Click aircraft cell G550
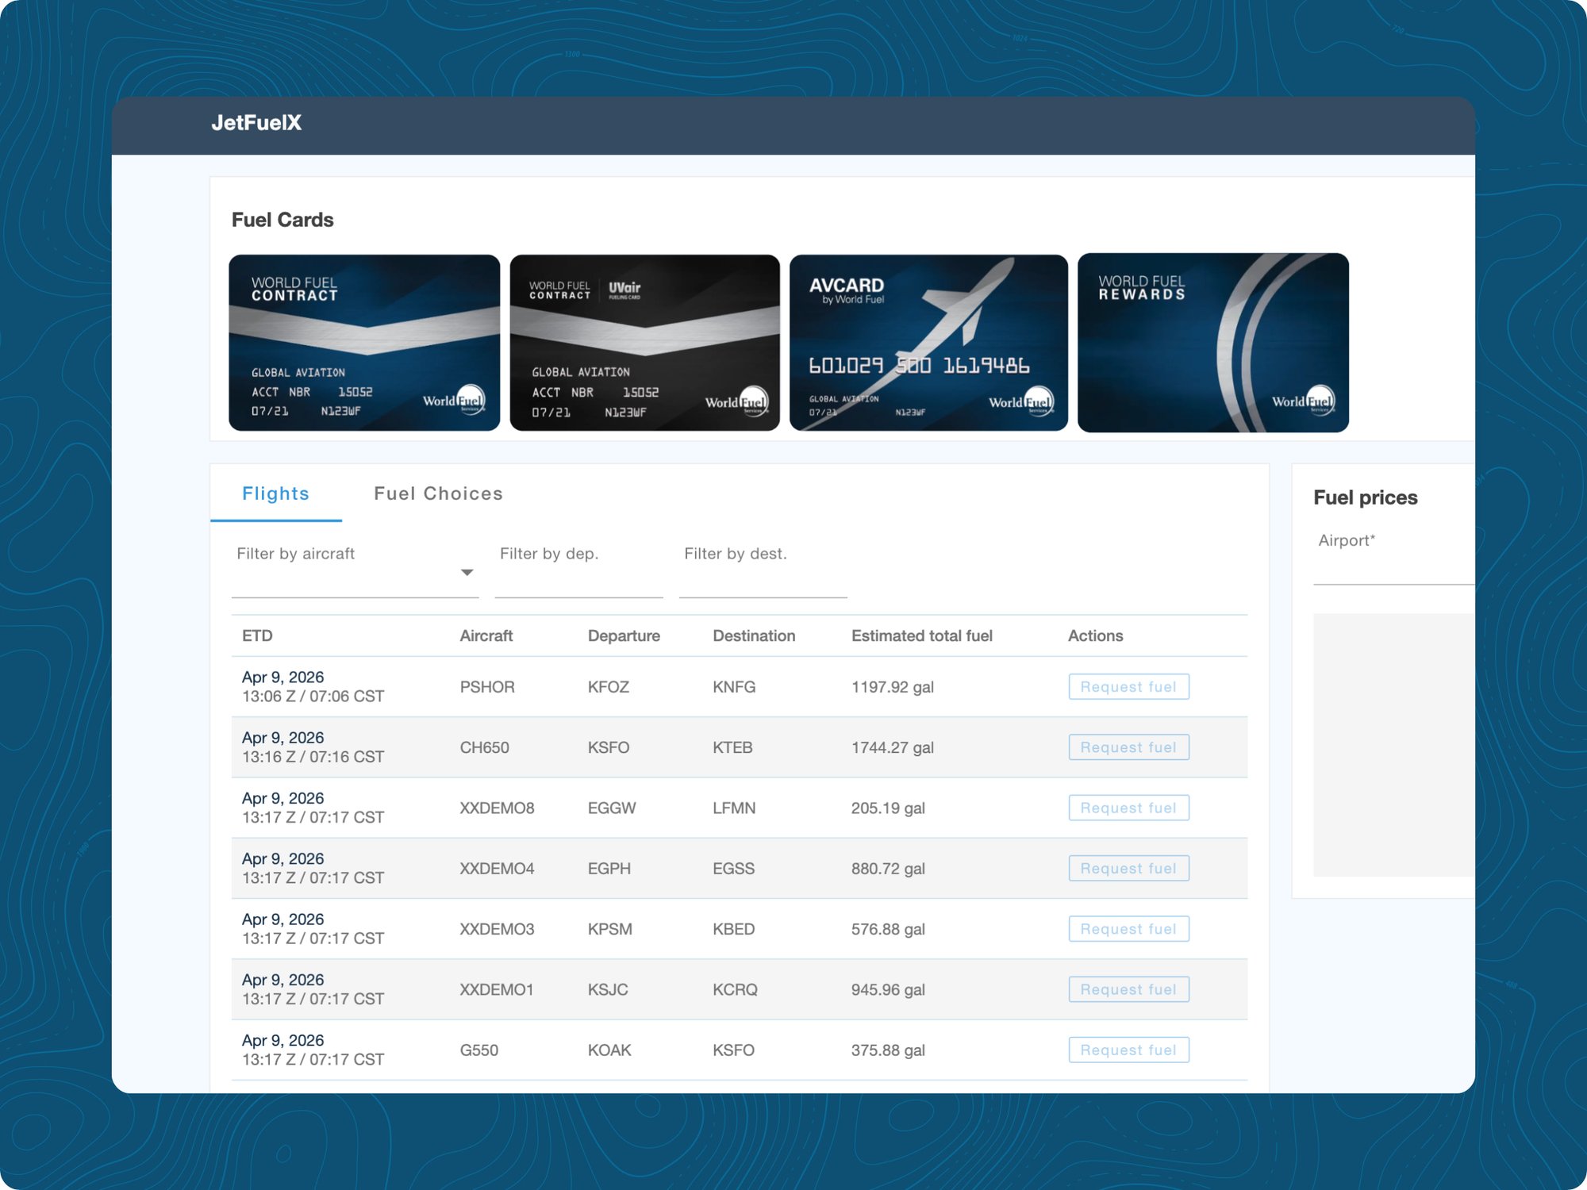 pyautogui.click(x=479, y=1050)
